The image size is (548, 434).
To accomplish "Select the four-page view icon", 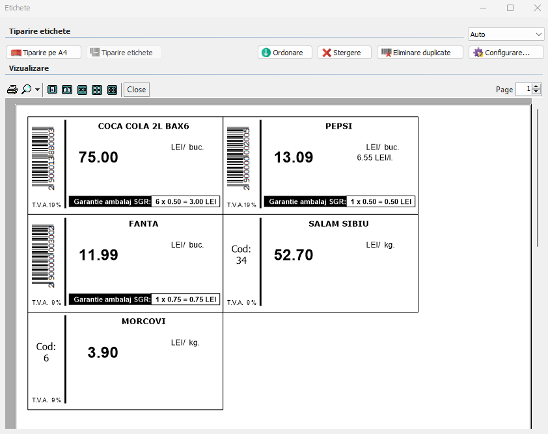I will (97, 90).
